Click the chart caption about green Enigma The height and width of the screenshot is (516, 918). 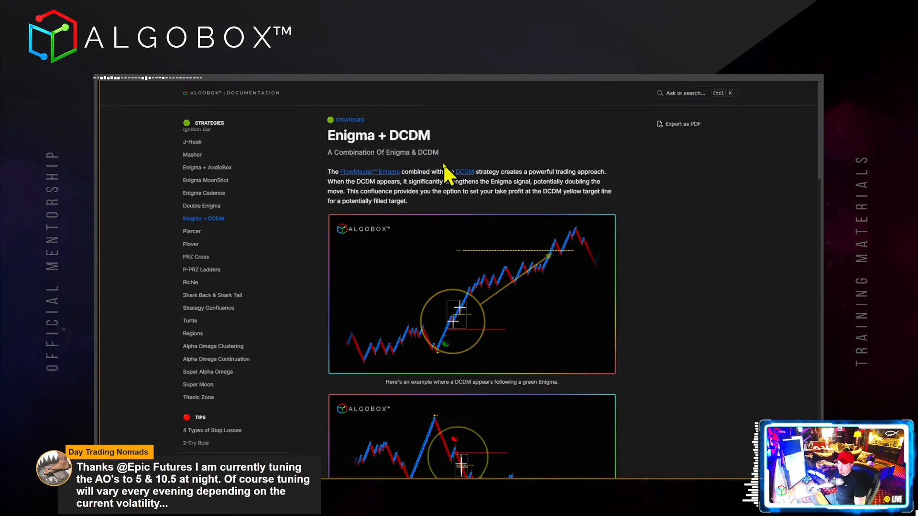tap(472, 382)
